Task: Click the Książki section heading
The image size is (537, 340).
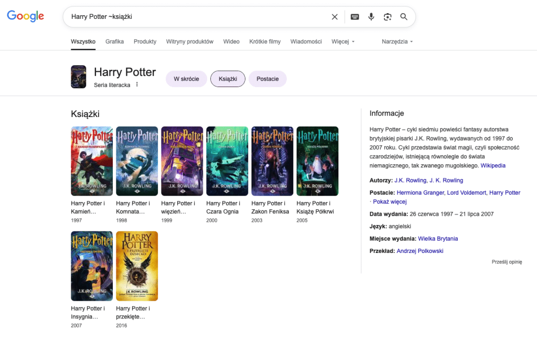Action: (85, 114)
